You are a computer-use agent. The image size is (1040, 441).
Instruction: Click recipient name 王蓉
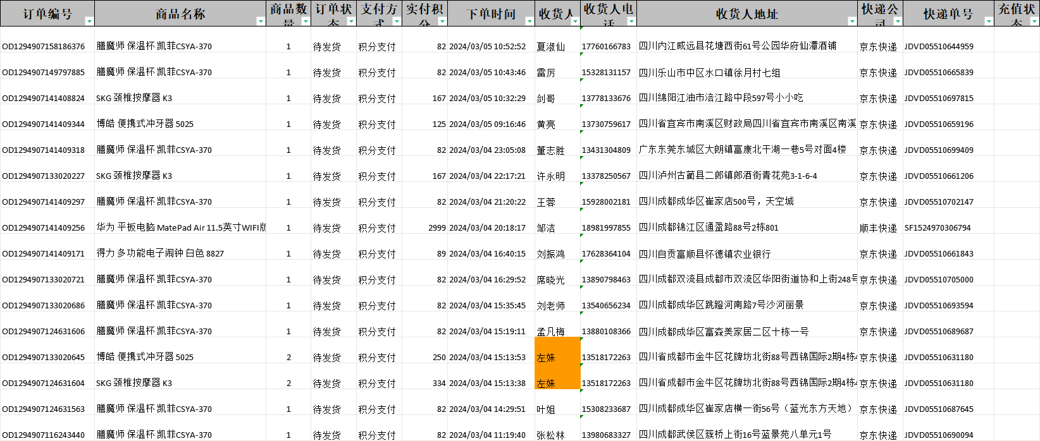pyautogui.click(x=546, y=202)
